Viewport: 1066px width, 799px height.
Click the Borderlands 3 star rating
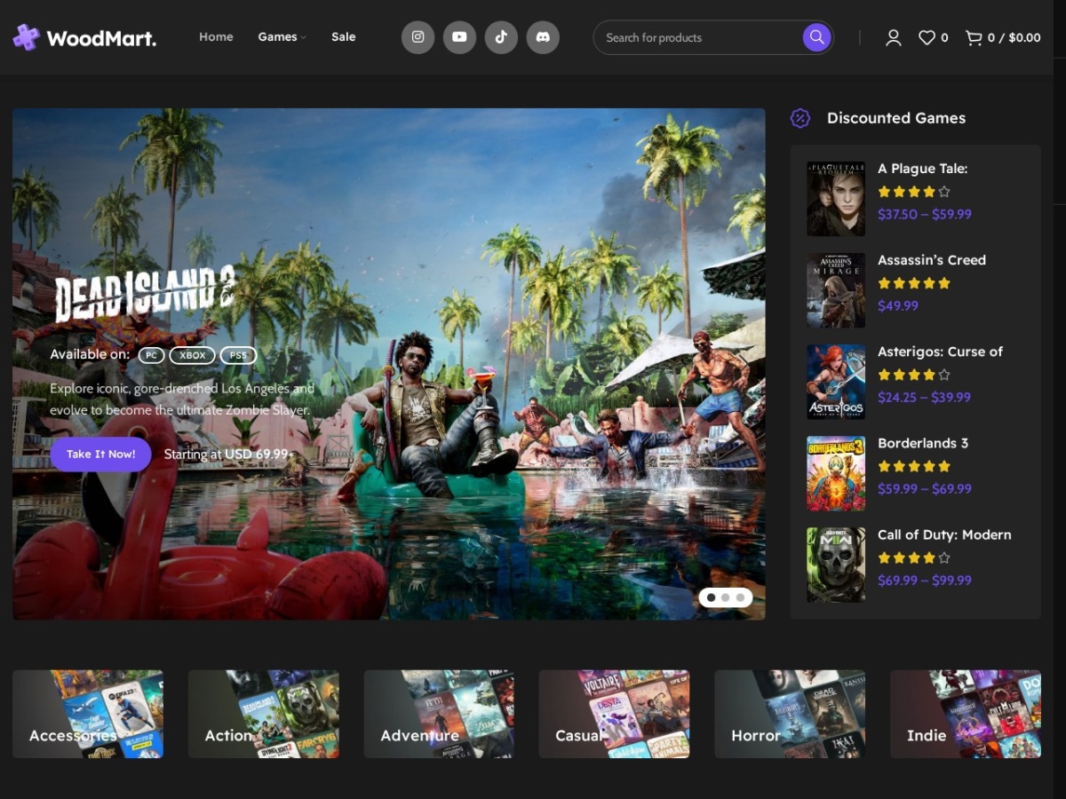click(x=914, y=466)
